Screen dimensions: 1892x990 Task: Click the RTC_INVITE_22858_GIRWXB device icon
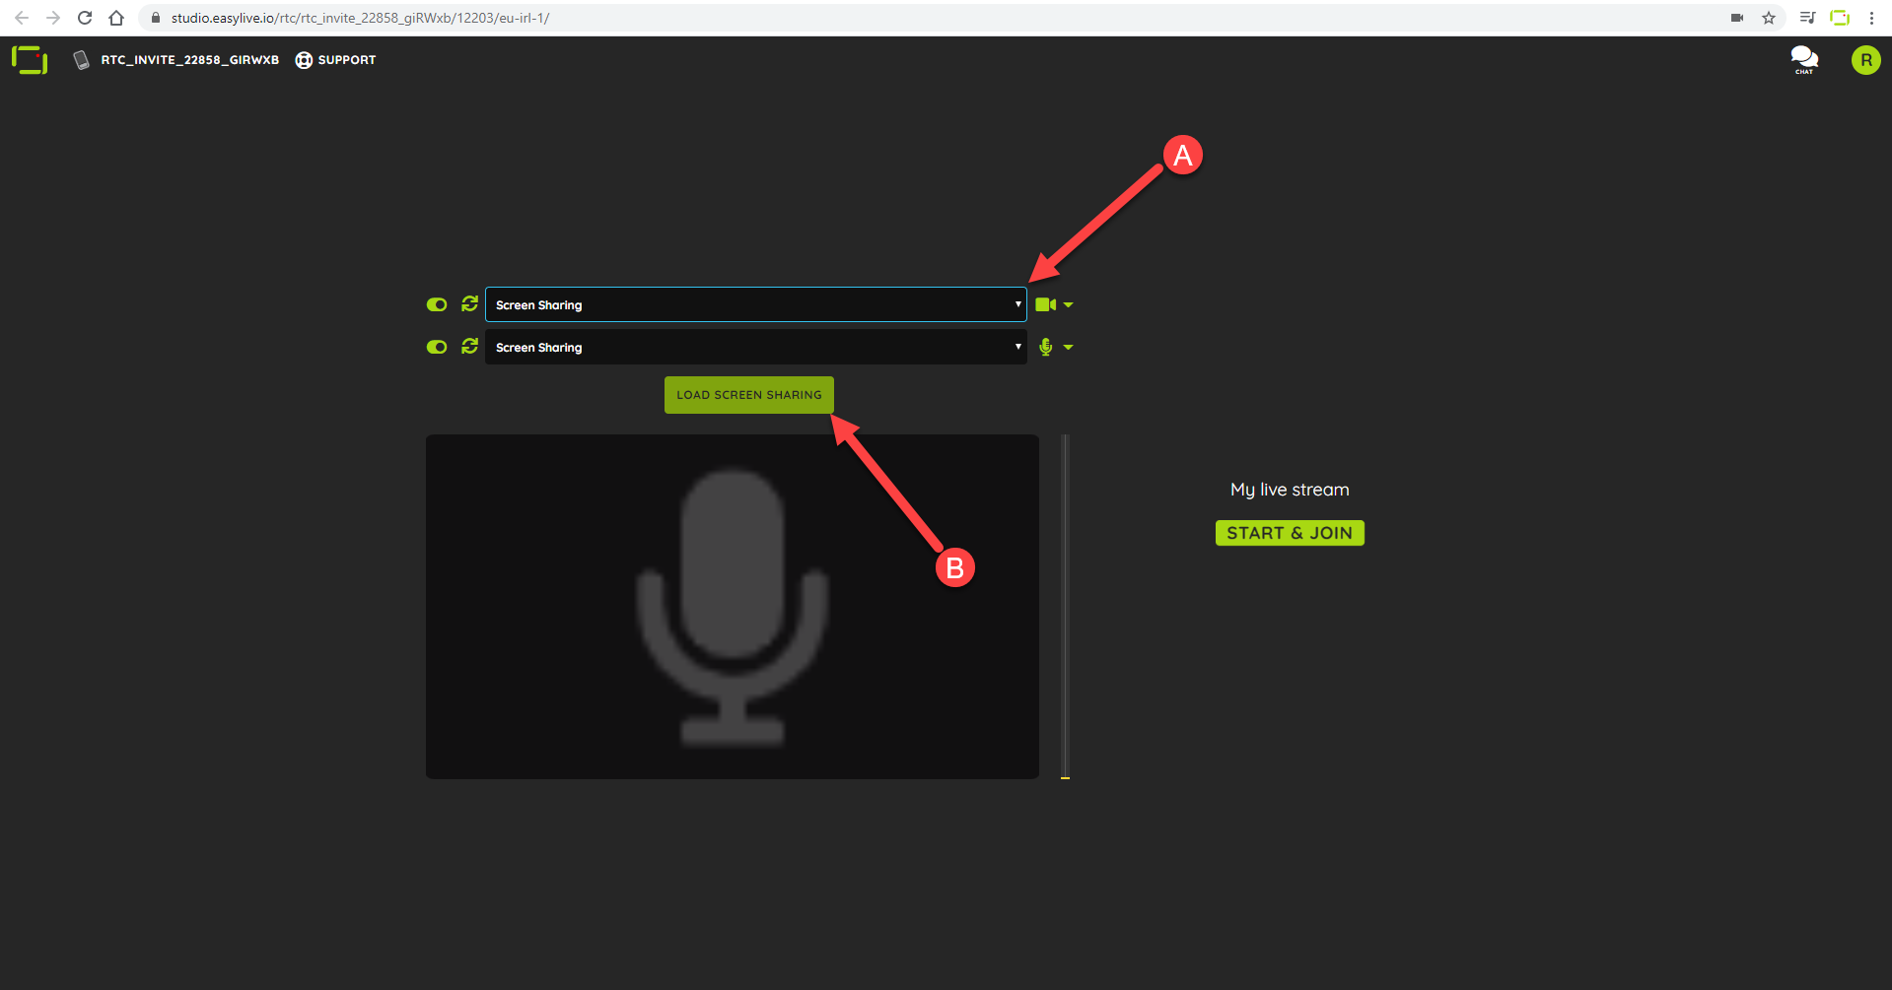pyautogui.click(x=82, y=60)
